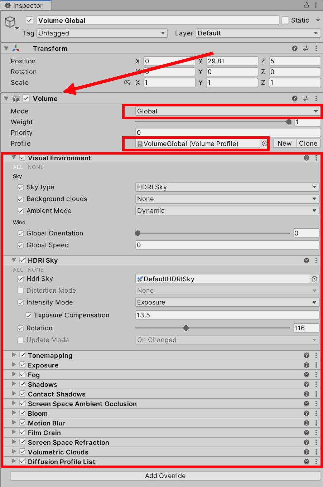Image resolution: width=323 pixels, height=487 pixels.
Task: Open Diffusion Profile List three-dot menu
Action: (316, 462)
